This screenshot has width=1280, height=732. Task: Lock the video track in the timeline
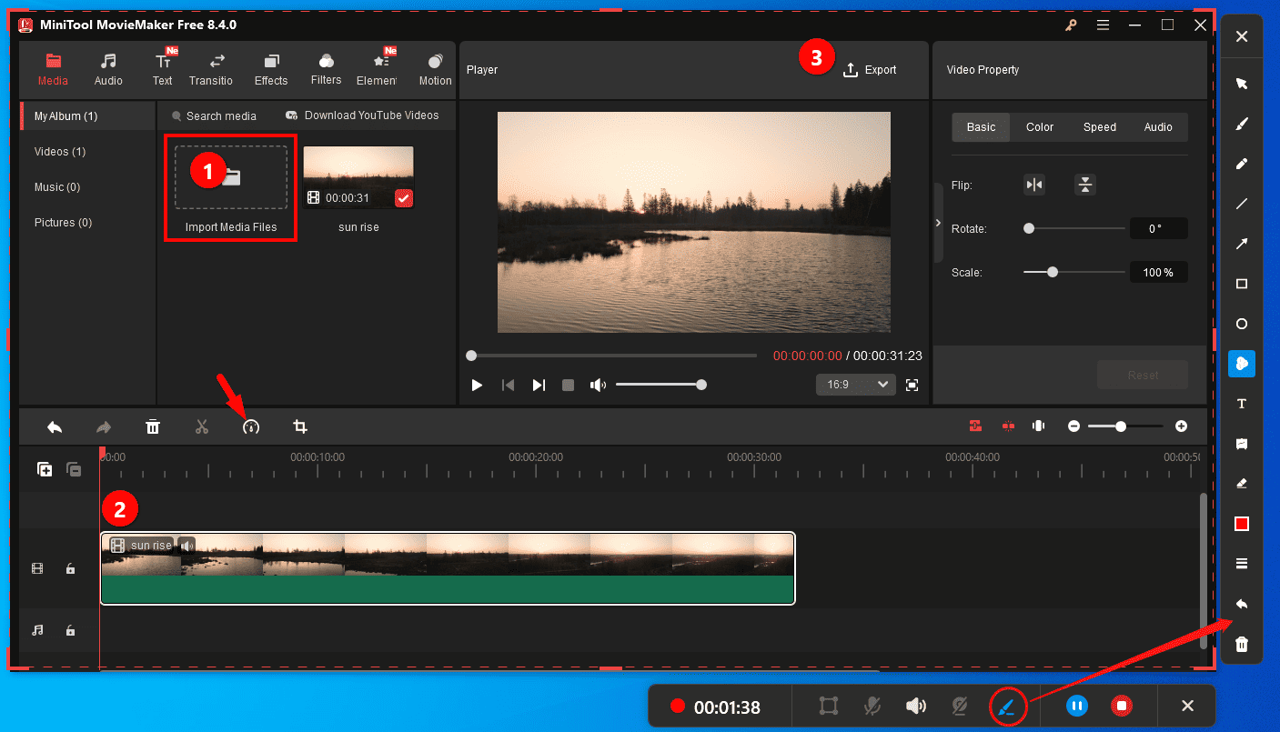[70, 567]
